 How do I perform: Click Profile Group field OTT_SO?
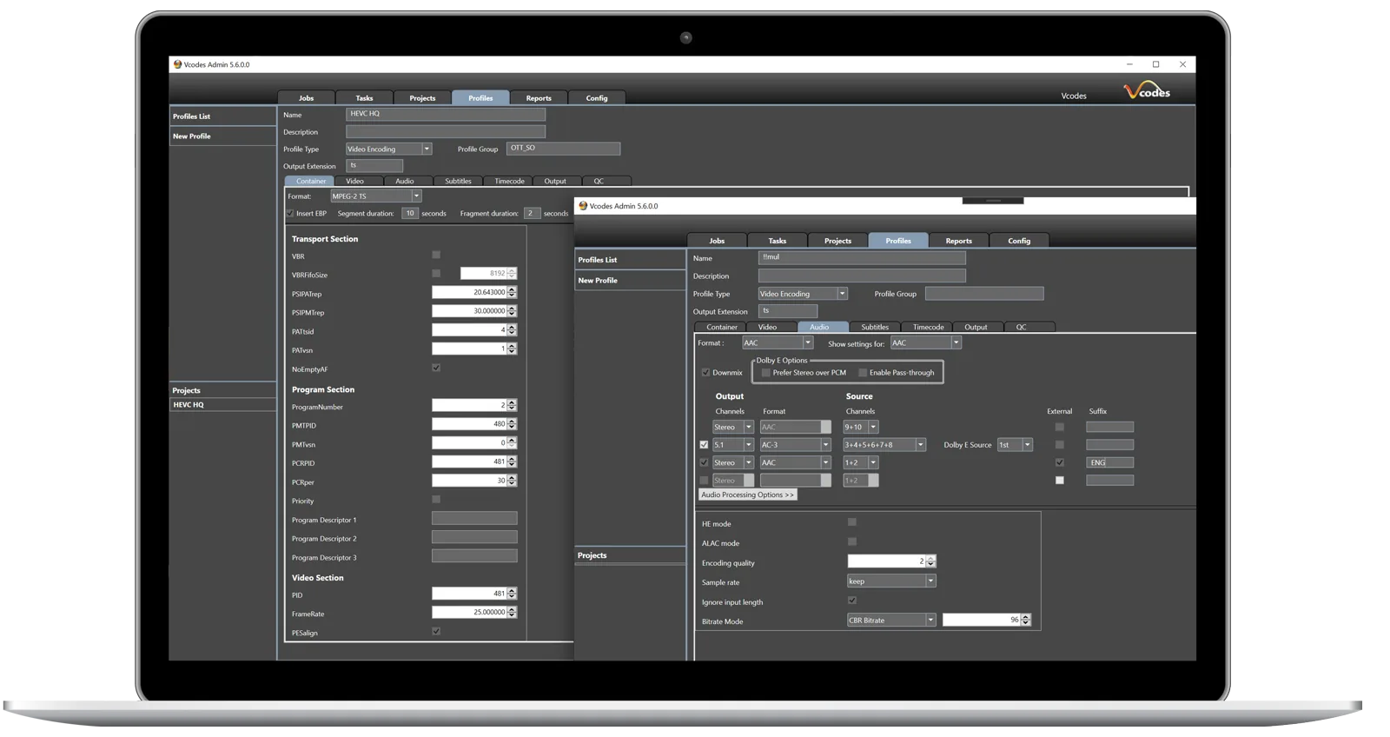(563, 149)
